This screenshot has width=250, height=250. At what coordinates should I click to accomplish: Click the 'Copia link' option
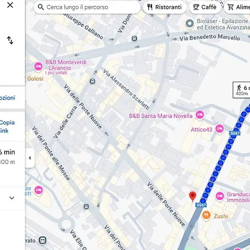tap(7, 127)
